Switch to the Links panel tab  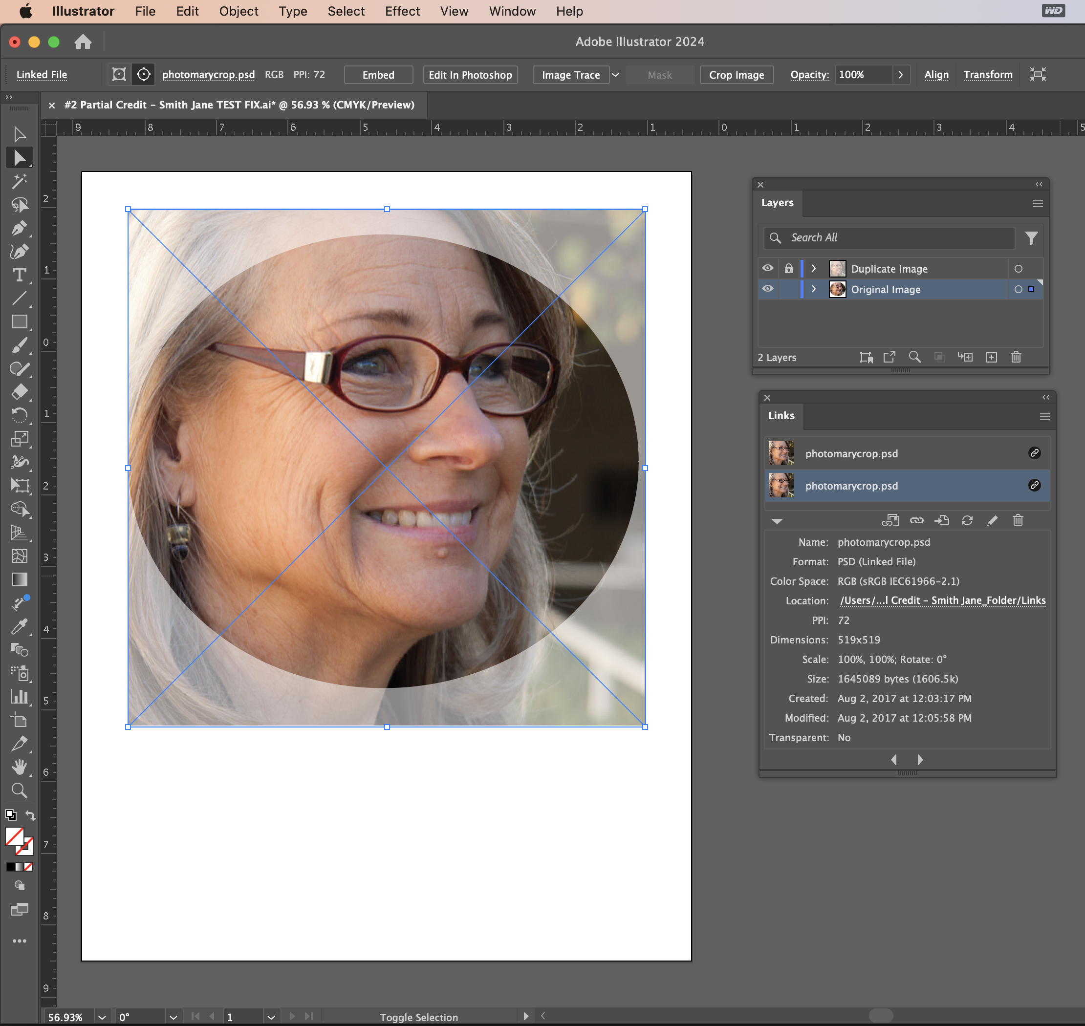click(x=781, y=416)
